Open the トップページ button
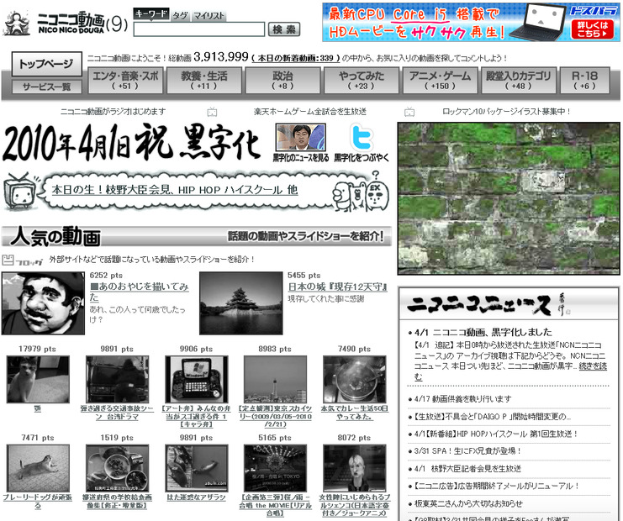This screenshot has height=521, width=623. pyautogui.click(x=47, y=64)
